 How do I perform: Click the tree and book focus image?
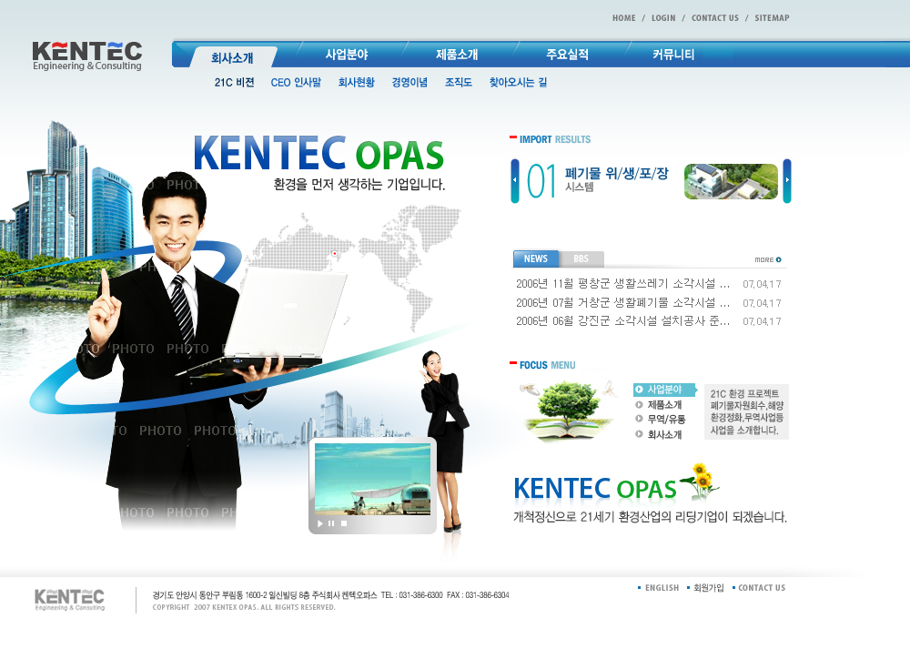coord(568,410)
